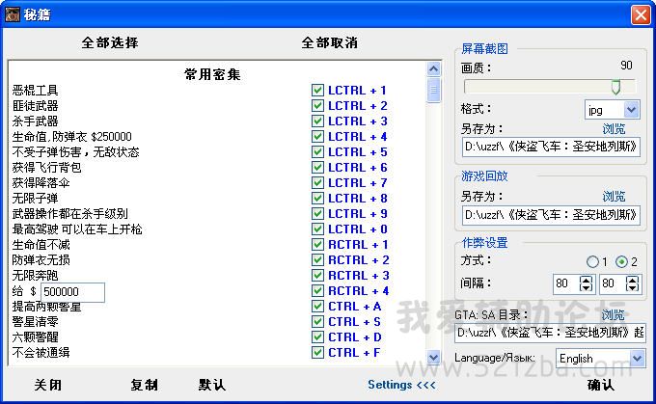Click the 关闭 button
The image size is (656, 404).
(x=48, y=385)
